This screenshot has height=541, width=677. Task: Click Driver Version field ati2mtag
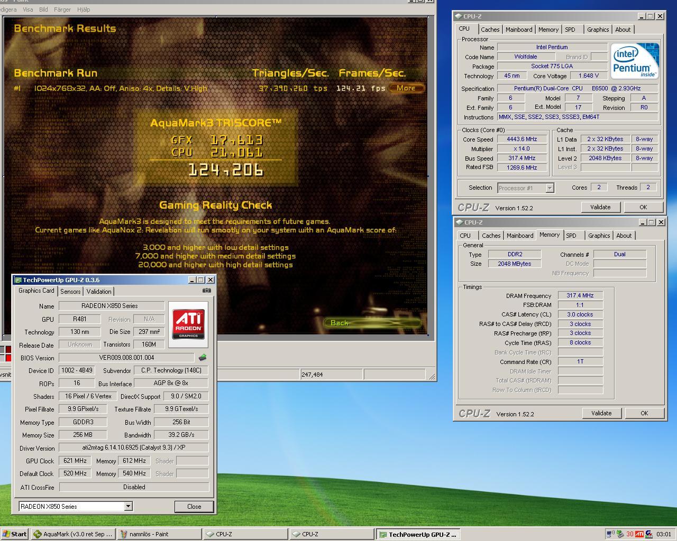(x=133, y=447)
